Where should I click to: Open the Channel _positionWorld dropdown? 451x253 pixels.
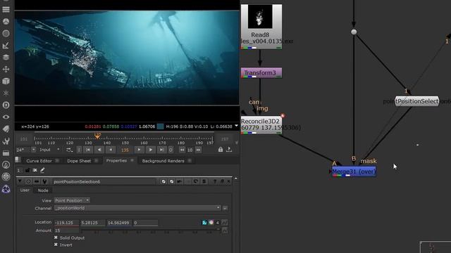(x=137, y=208)
